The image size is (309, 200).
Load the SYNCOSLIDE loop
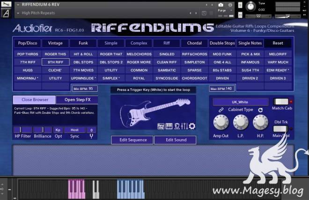pos(167,78)
